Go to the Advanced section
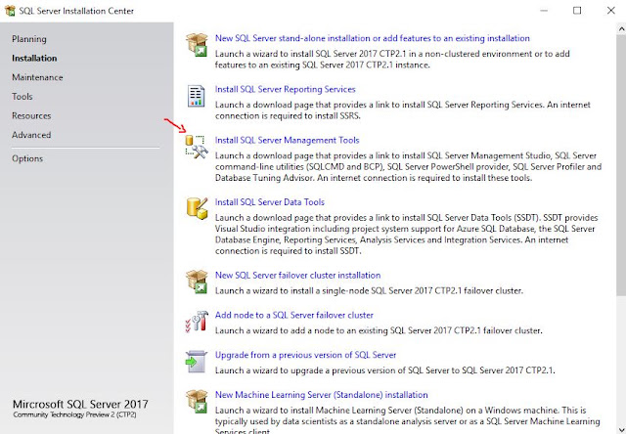Screen dimensions: 626x434 tap(31, 135)
